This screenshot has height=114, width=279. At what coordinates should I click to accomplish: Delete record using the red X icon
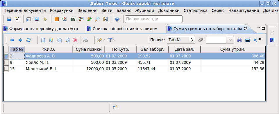(76, 40)
